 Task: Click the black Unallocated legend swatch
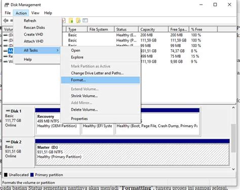pyautogui.click(x=6, y=175)
